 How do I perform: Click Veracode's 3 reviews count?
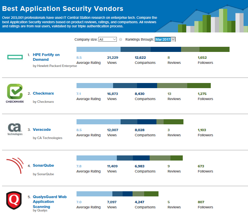point(169,130)
